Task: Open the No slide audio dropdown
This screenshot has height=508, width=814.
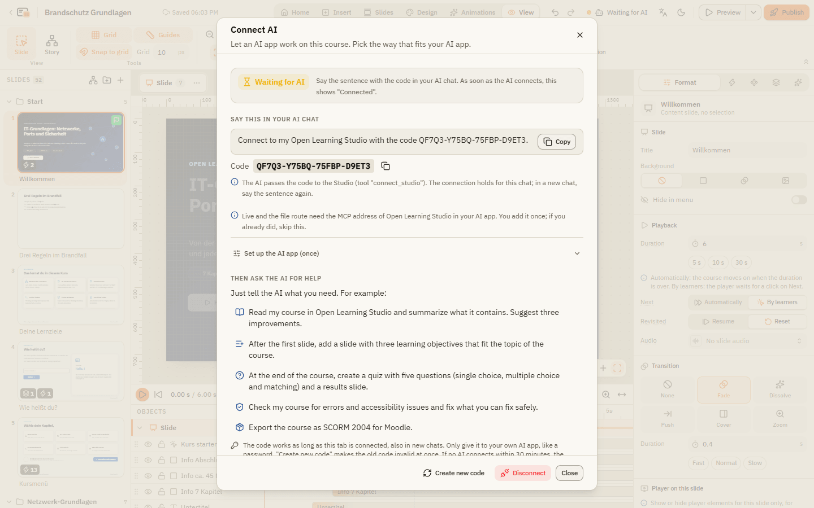Action: (x=747, y=341)
